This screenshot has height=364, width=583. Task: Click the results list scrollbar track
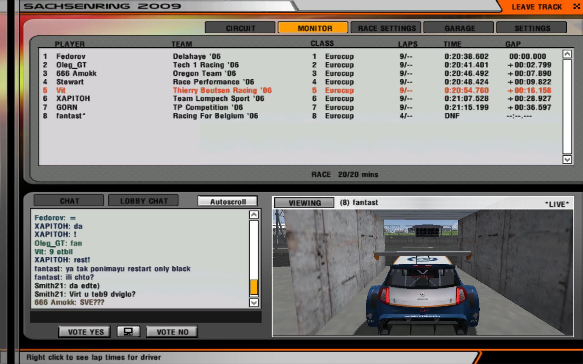pyautogui.click(x=567, y=107)
